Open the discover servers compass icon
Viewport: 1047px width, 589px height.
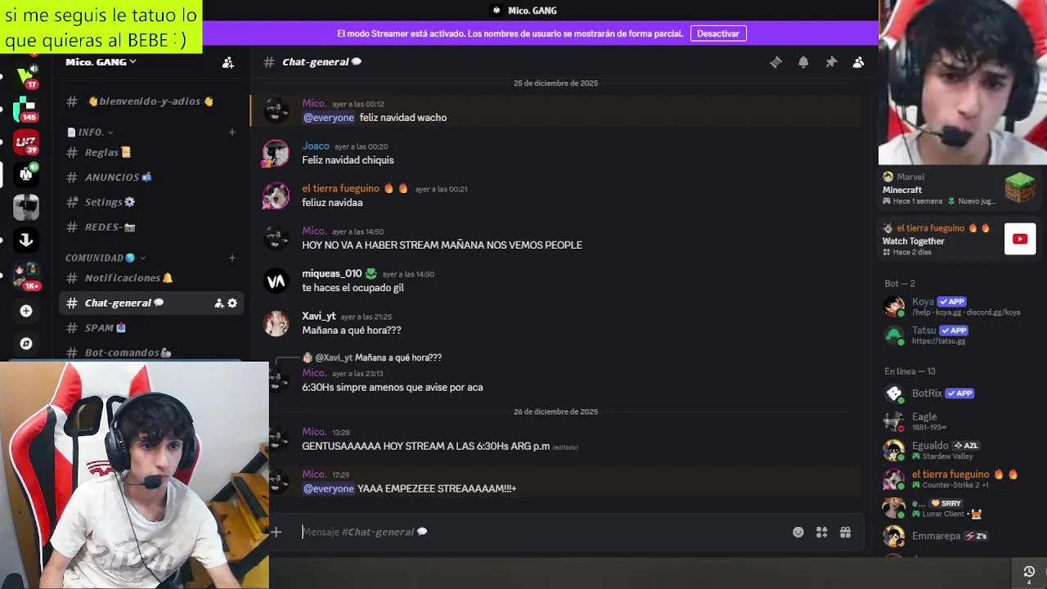[26, 344]
